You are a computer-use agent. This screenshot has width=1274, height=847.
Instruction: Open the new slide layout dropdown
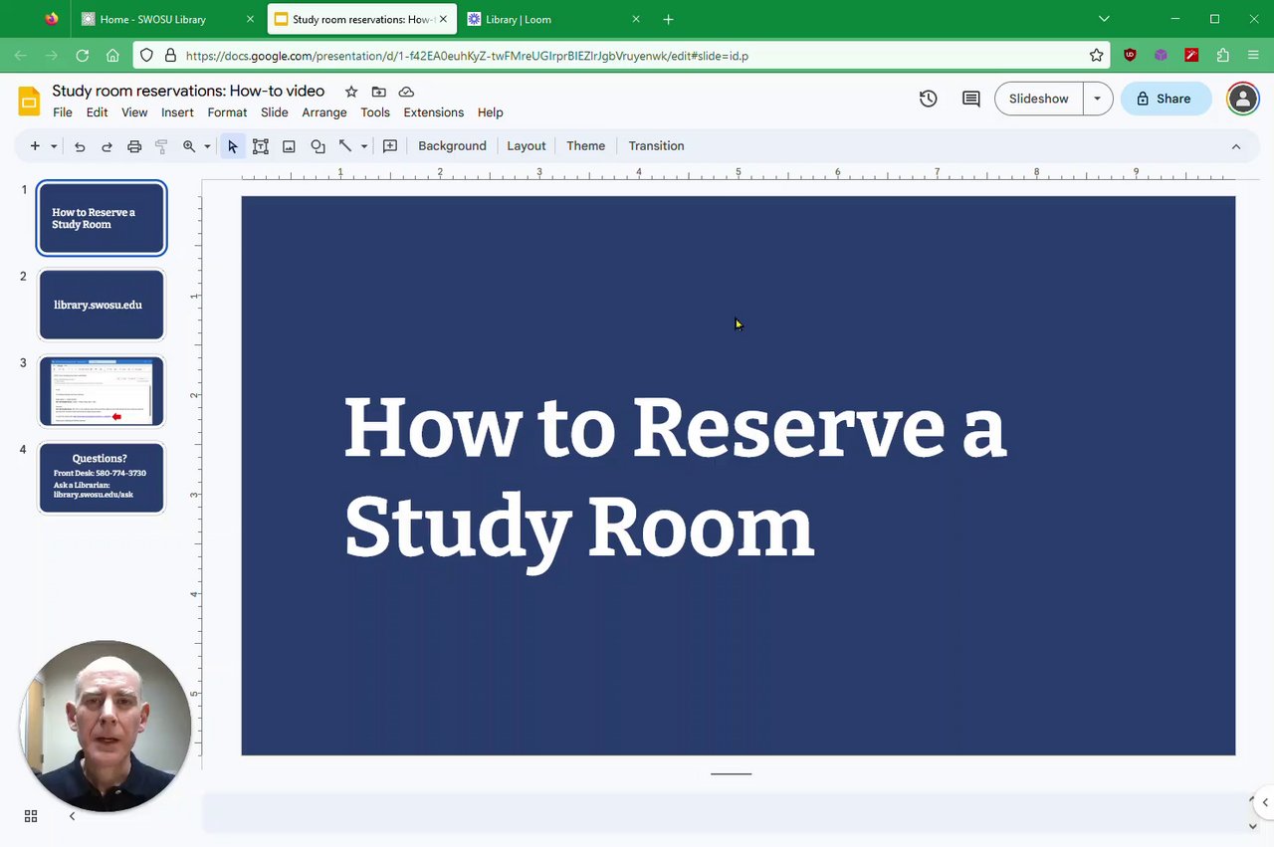tap(54, 146)
